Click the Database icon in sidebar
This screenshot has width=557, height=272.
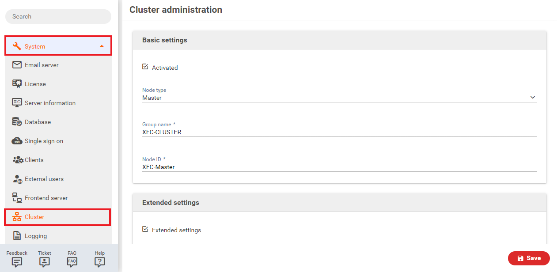coord(17,122)
